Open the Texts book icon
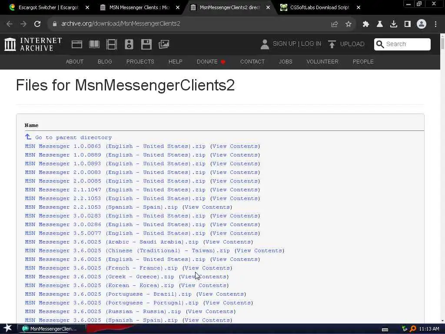445x334 pixels. pos(94,44)
